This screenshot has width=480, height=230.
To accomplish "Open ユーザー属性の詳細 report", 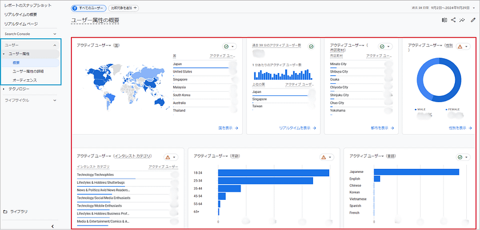I will pyautogui.click(x=27, y=71).
